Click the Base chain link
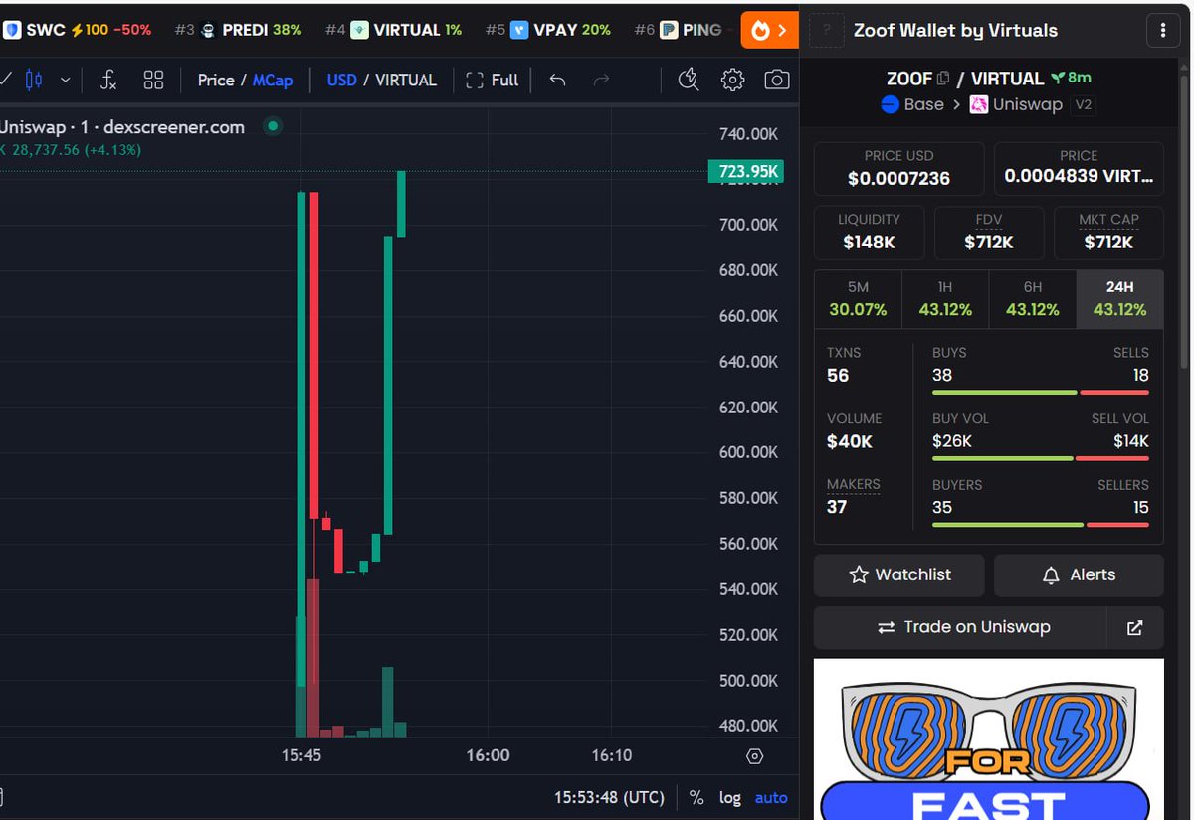Viewport: 1194px width, 820px height. pyautogui.click(x=912, y=104)
